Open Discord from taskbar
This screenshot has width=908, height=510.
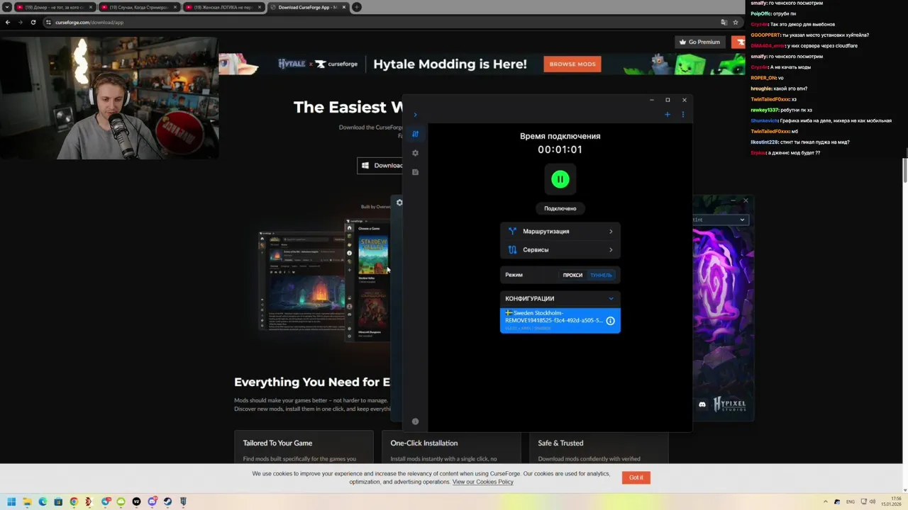click(152, 501)
